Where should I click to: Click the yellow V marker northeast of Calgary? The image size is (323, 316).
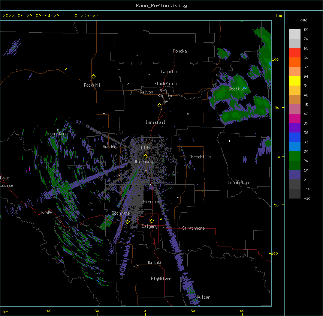[161, 219]
